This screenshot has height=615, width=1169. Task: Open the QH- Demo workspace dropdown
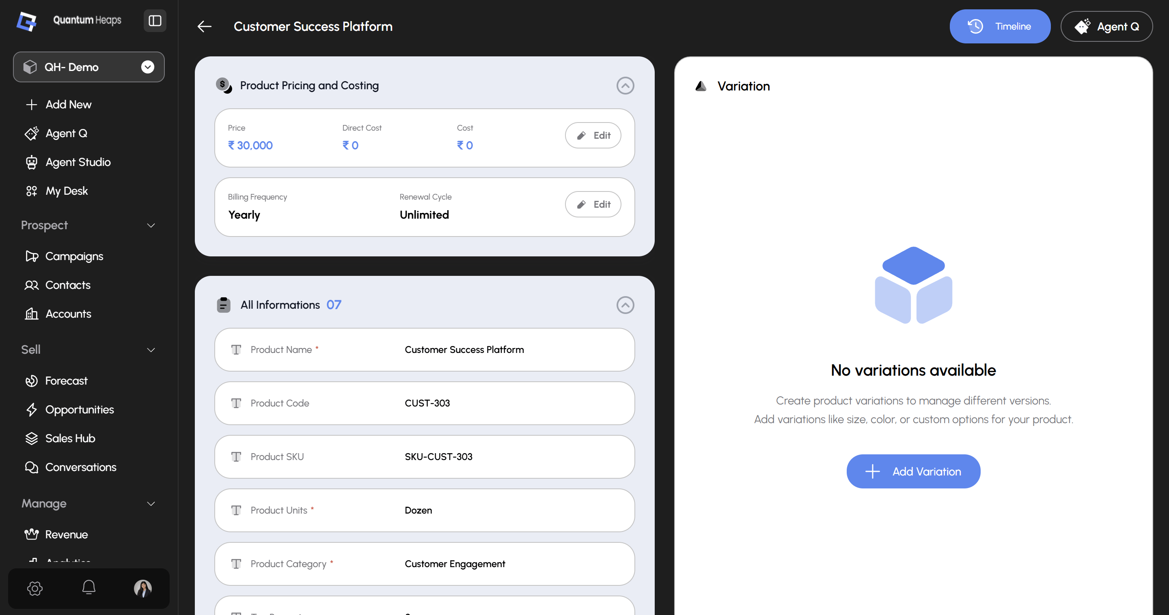89,67
